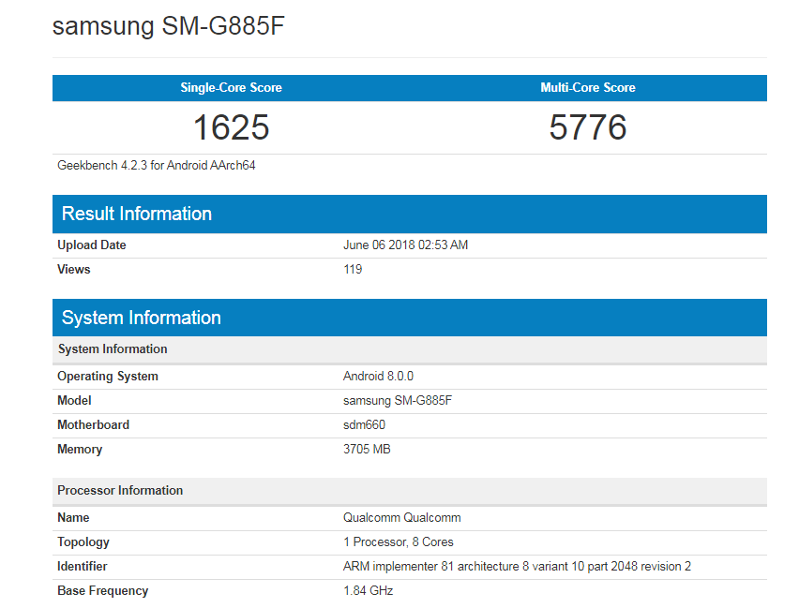Select 'Geekbench 4.2.3 for Android AArch64' text
799x608 pixels.
tap(156, 166)
